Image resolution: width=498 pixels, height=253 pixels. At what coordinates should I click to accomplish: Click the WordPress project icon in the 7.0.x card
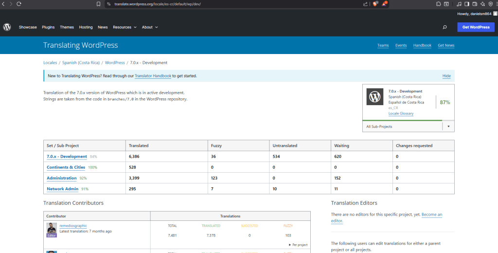click(374, 97)
